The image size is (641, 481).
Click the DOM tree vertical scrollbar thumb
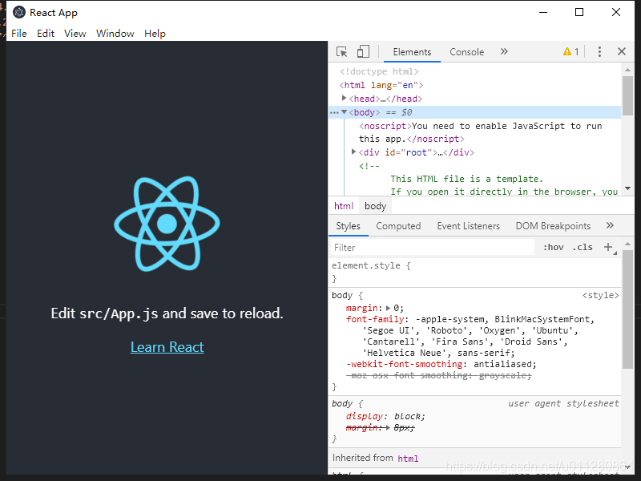pyautogui.click(x=627, y=95)
